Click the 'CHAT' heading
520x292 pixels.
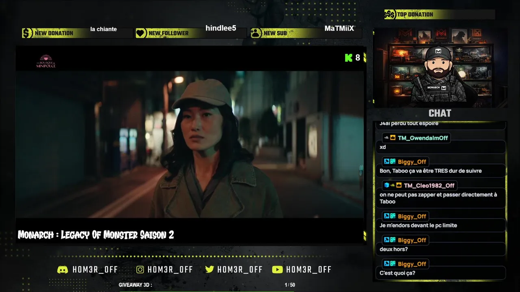[x=440, y=113]
